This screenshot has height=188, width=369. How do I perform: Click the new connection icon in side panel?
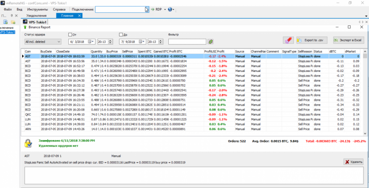[x=5, y=22]
